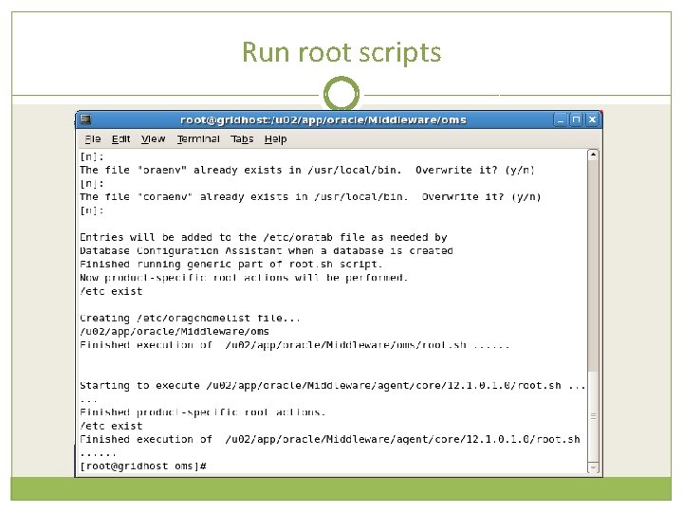Click the line 'The file "oraenv" already exists'
This screenshot has width=683, height=512.
(307, 171)
